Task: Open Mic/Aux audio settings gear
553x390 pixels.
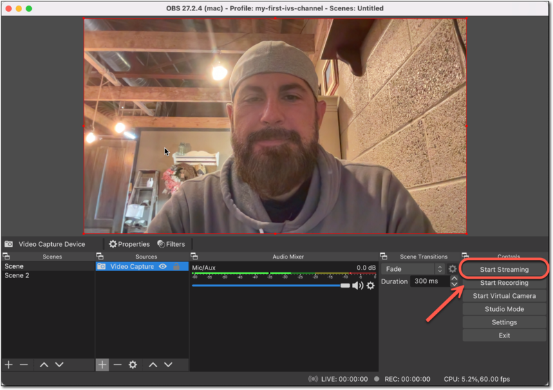Action: point(371,286)
